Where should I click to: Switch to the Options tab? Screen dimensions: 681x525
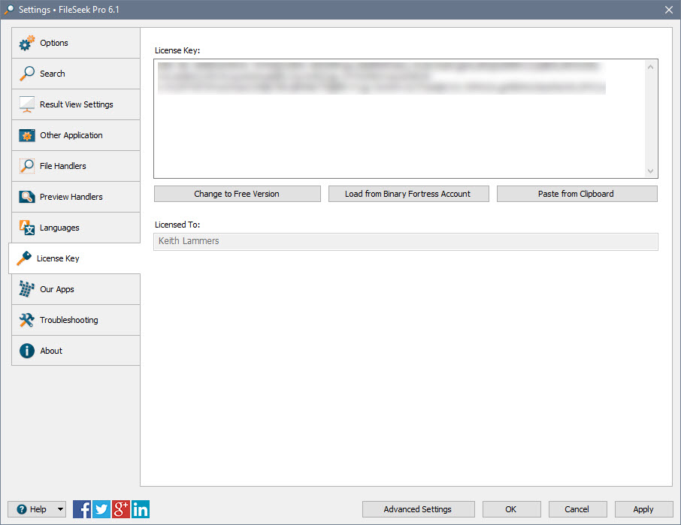76,43
